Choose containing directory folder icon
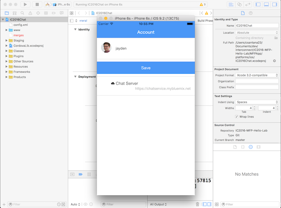 (276, 38)
